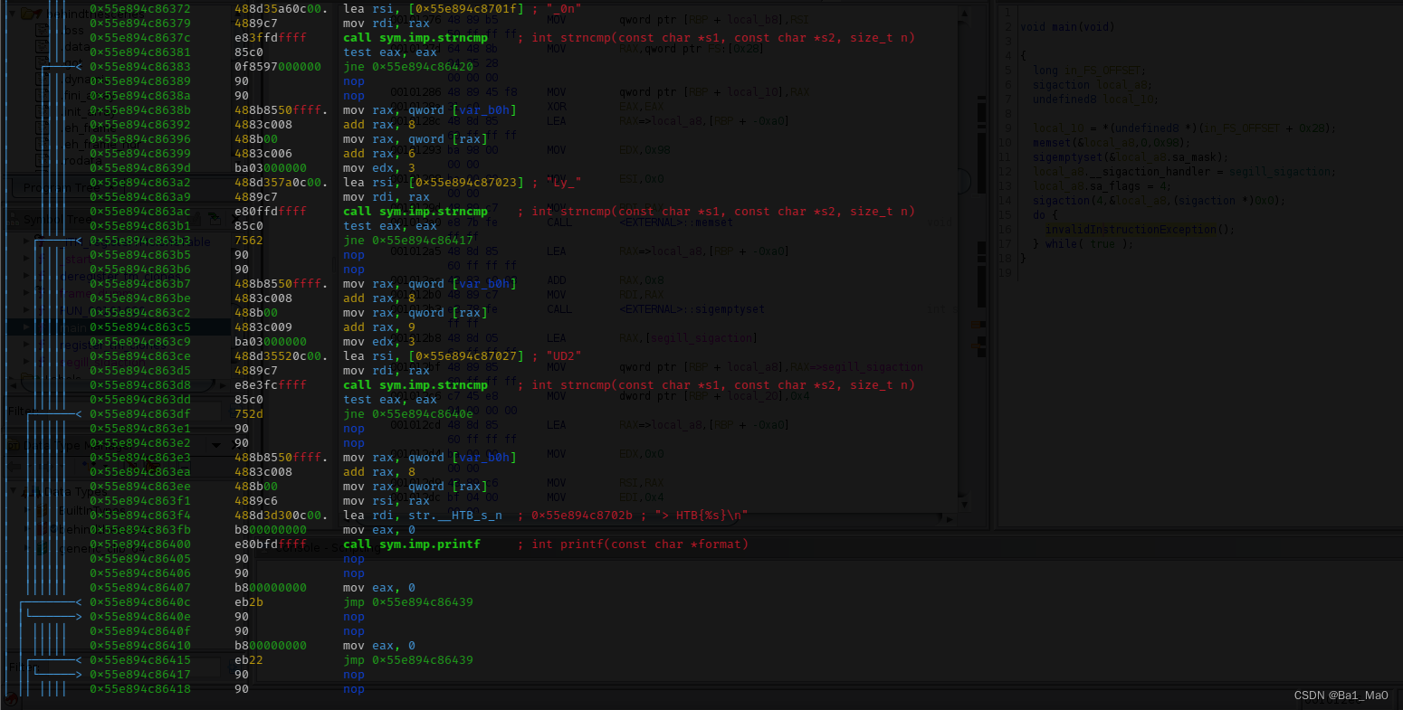1403x710 pixels.
Task: Click "void main(void)" in the Ghidra decompiler
Action: tap(1067, 27)
